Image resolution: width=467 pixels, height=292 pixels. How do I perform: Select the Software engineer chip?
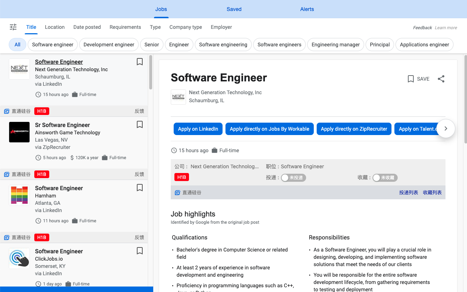(x=53, y=45)
